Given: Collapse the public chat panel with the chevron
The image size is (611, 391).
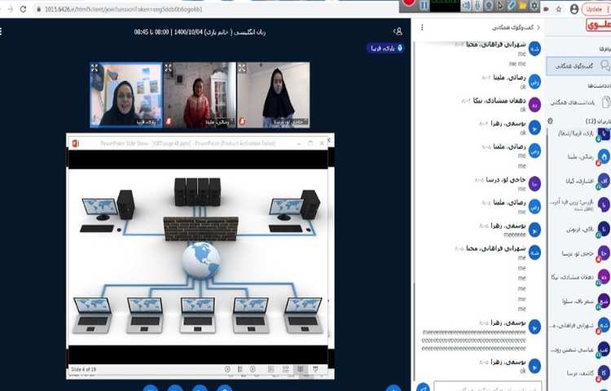Looking at the screenshot, I should coord(539,27).
